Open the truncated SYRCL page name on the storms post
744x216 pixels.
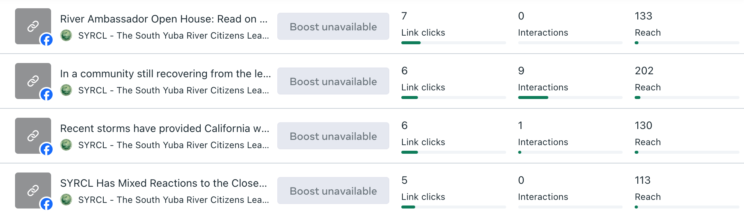point(174,145)
